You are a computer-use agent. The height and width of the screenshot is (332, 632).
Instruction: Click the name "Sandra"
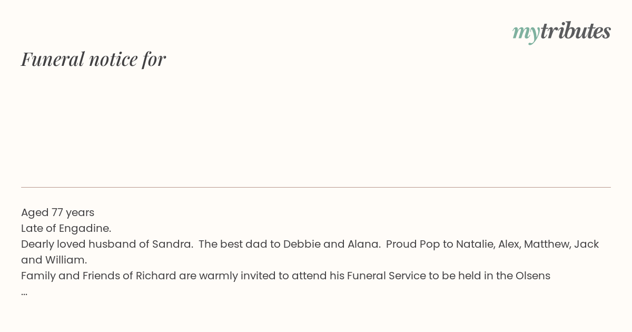click(171, 245)
